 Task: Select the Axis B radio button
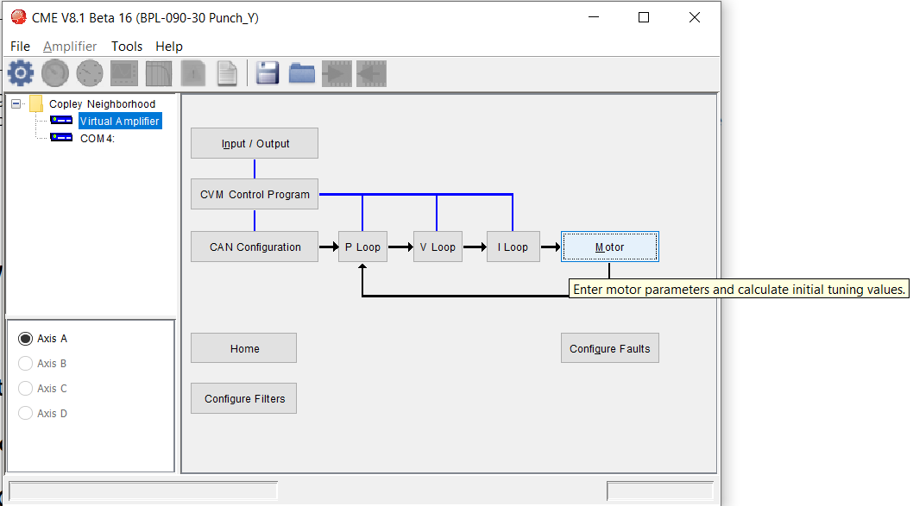[25, 364]
